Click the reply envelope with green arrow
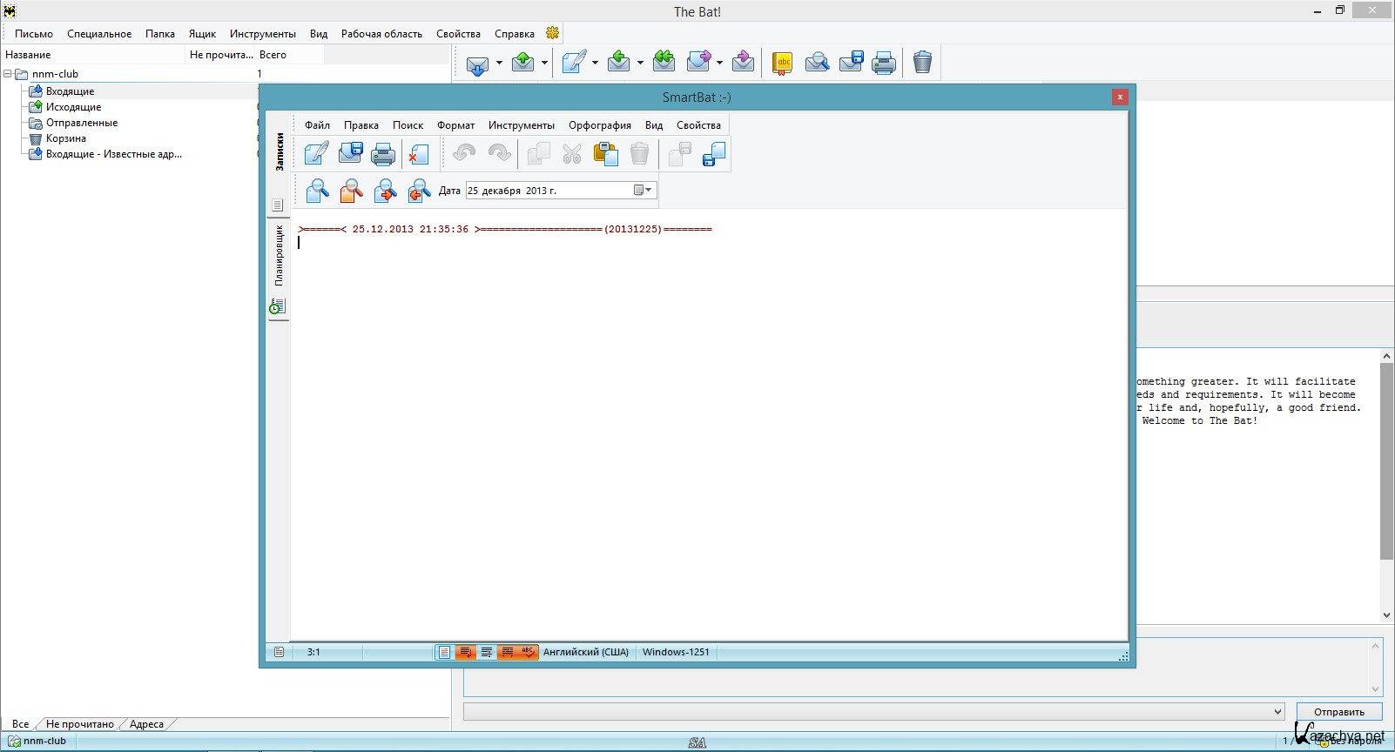Viewport: 1395px width, 752px height. tap(619, 62)
